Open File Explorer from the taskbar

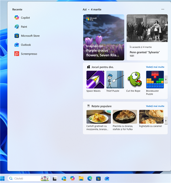coord(81,178)
